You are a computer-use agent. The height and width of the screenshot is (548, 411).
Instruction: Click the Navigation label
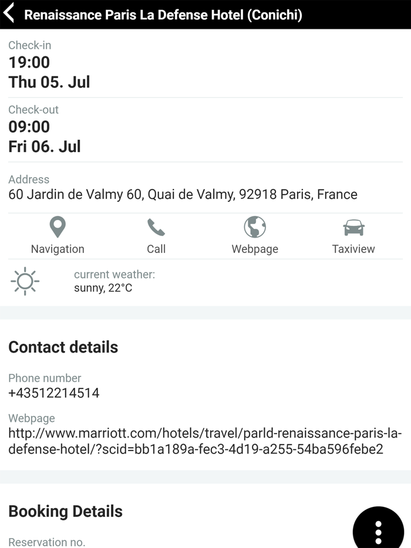click(x=58, y=249)
